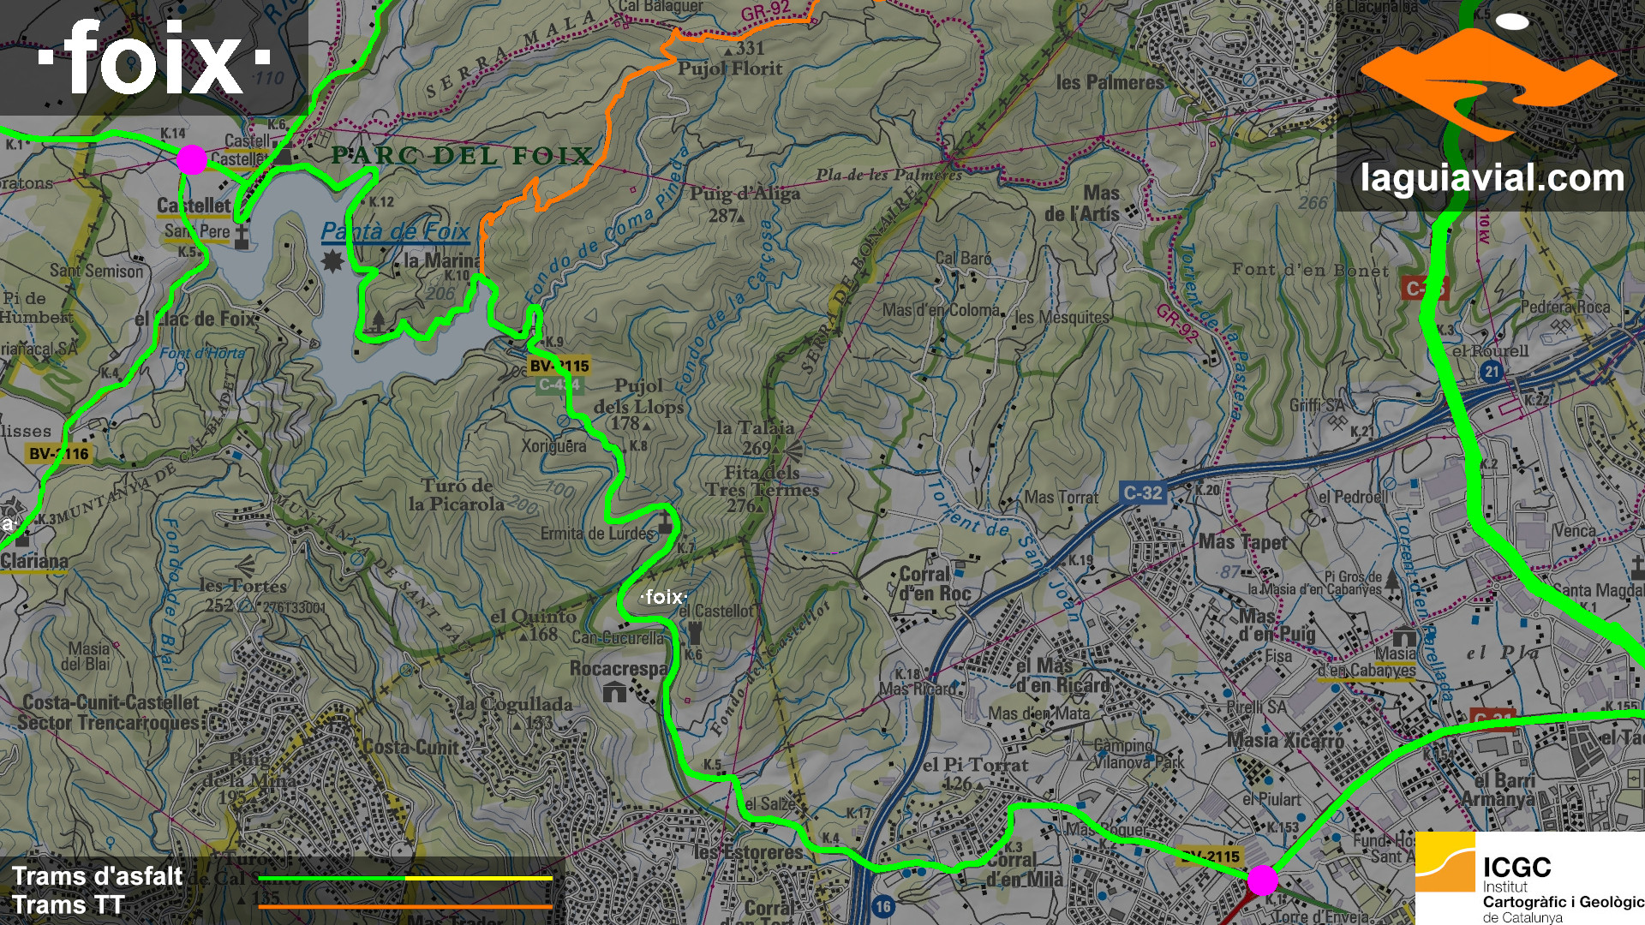
Task: Click the Institut Cartogràfic i Geològic text
Action: point(1564,902)
